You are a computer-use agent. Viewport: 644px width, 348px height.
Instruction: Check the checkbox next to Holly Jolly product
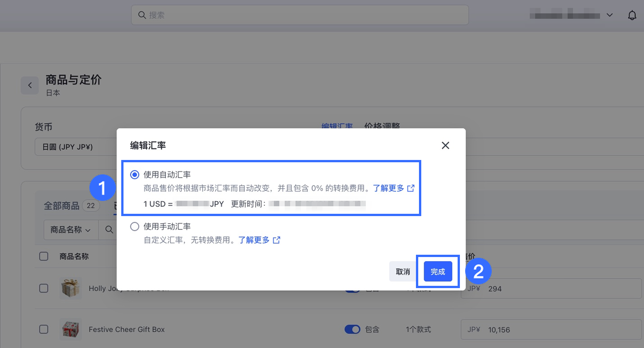(x=44, y=288)
